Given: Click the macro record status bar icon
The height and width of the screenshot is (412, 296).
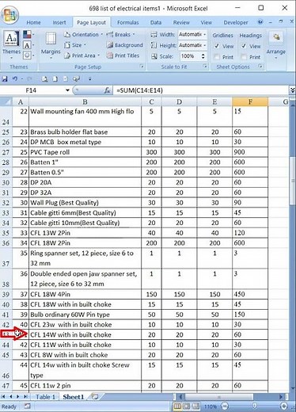Looking at the screenshot, I should [x=27, y=406].
